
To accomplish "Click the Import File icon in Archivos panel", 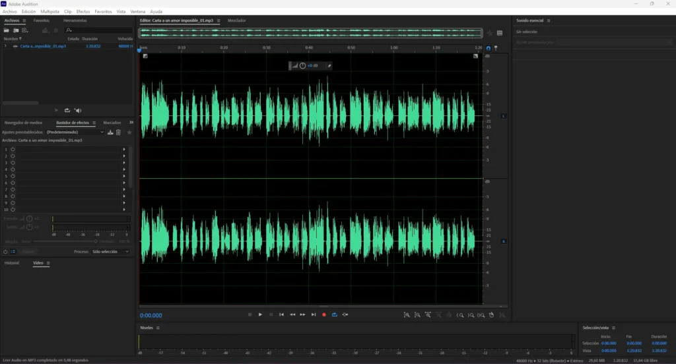I will [16, 30].
